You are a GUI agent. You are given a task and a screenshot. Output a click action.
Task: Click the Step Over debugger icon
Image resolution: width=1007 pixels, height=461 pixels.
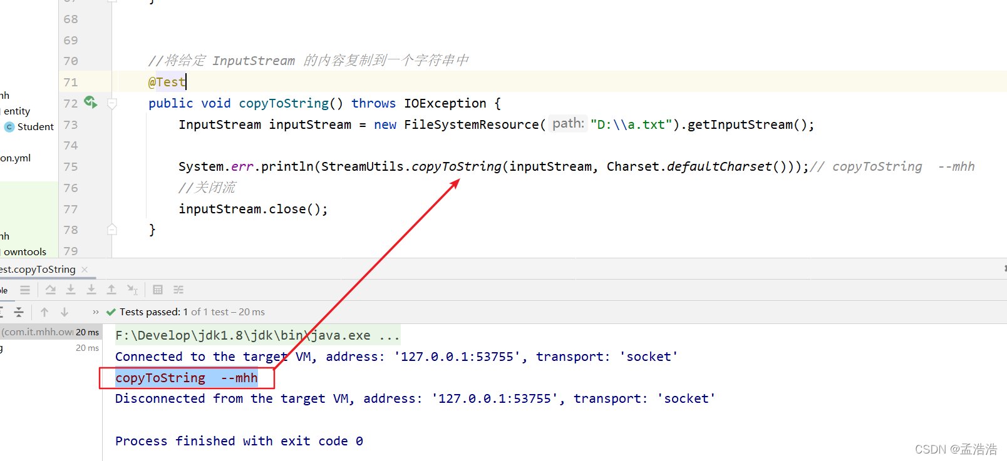(x=51, y=290)
